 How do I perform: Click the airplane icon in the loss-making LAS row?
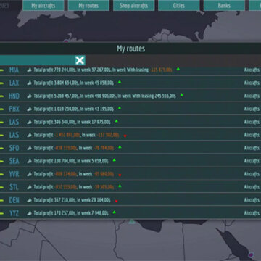[x=29, y=135]
